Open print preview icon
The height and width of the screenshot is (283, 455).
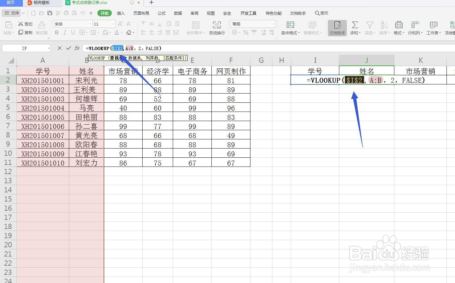[x=74, y=13]
